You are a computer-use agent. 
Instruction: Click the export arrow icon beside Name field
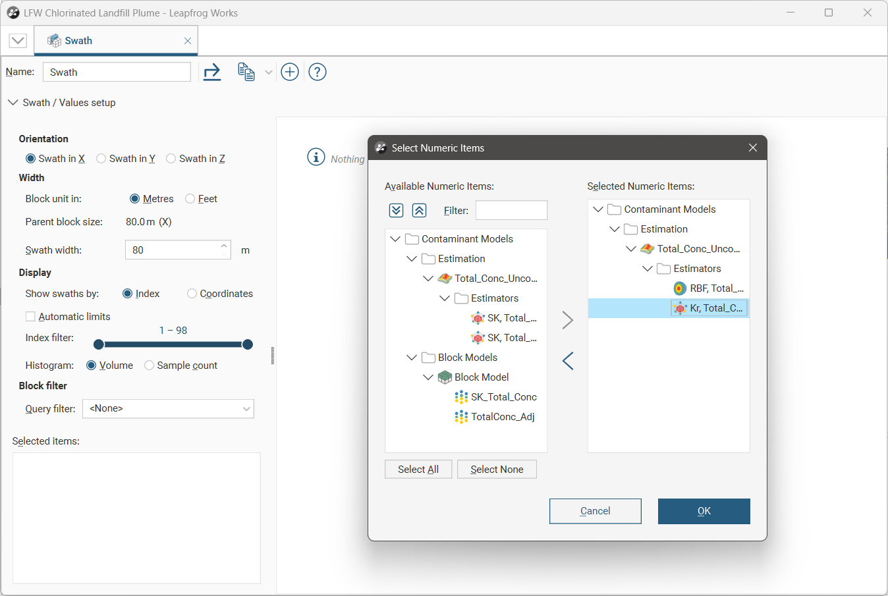212,72
